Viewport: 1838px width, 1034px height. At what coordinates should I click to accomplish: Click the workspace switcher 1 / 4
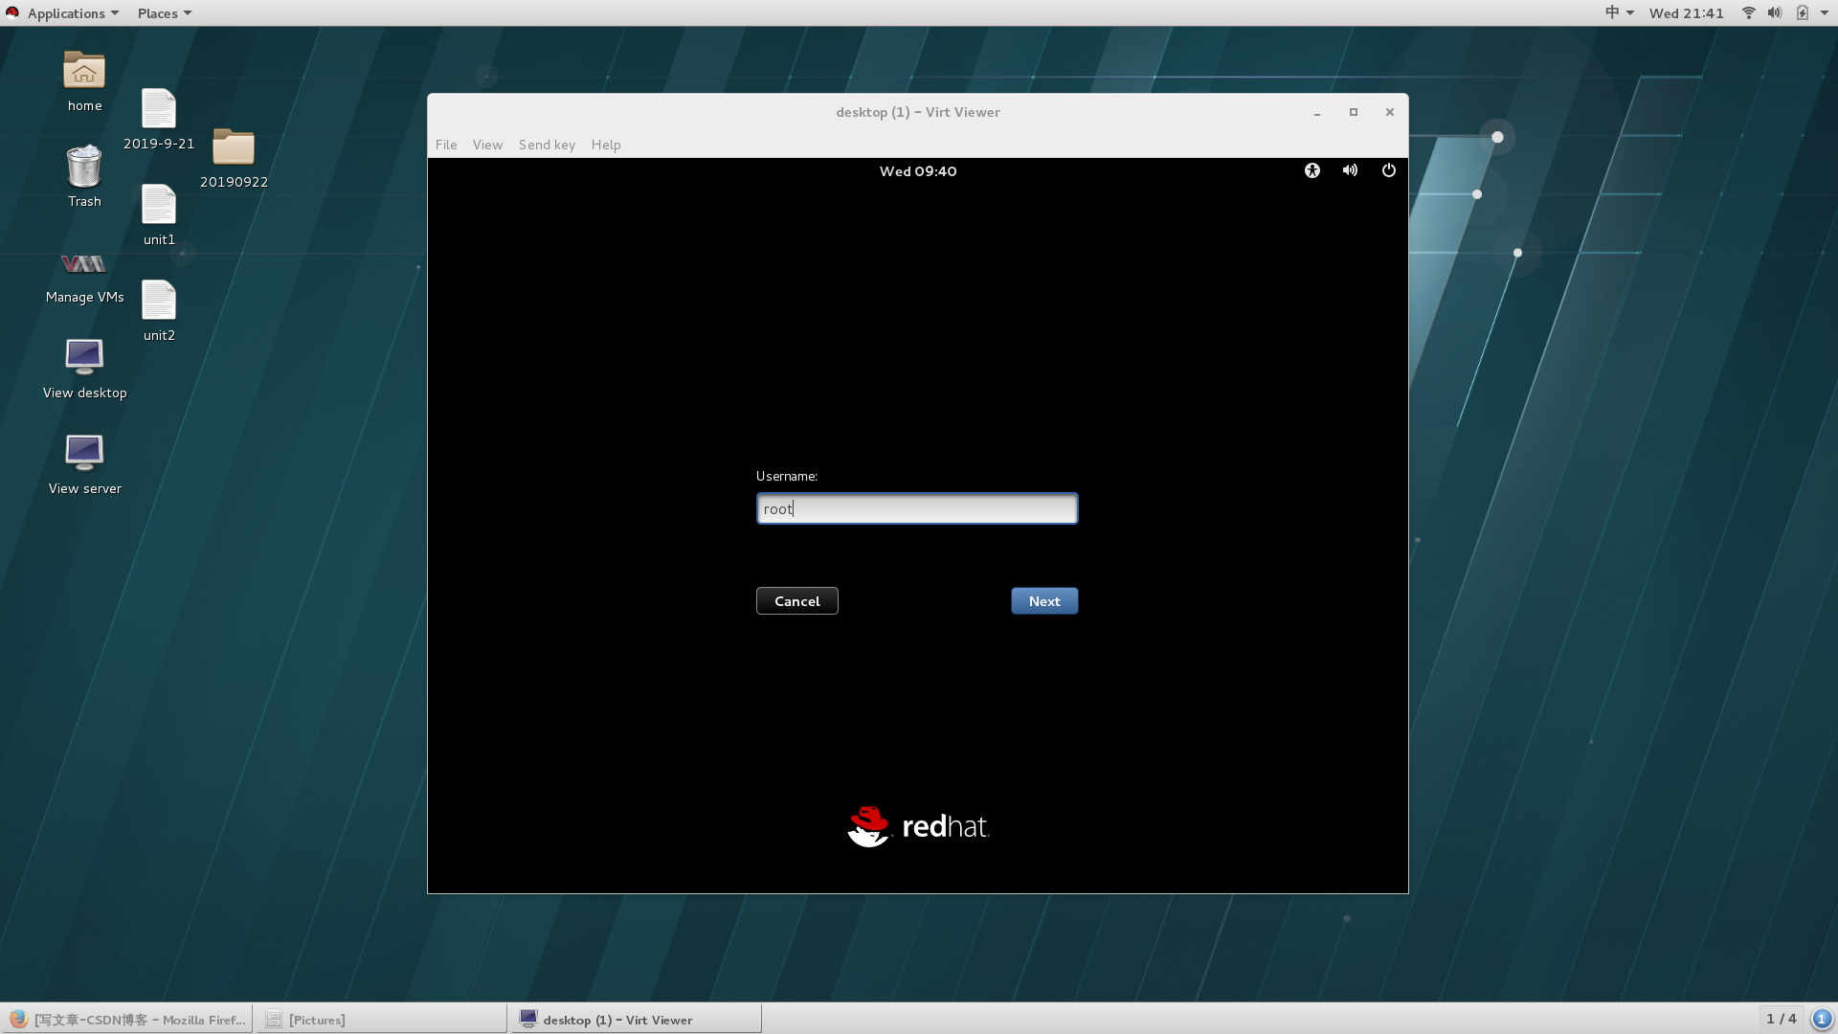click(x=1781, y=1018)
